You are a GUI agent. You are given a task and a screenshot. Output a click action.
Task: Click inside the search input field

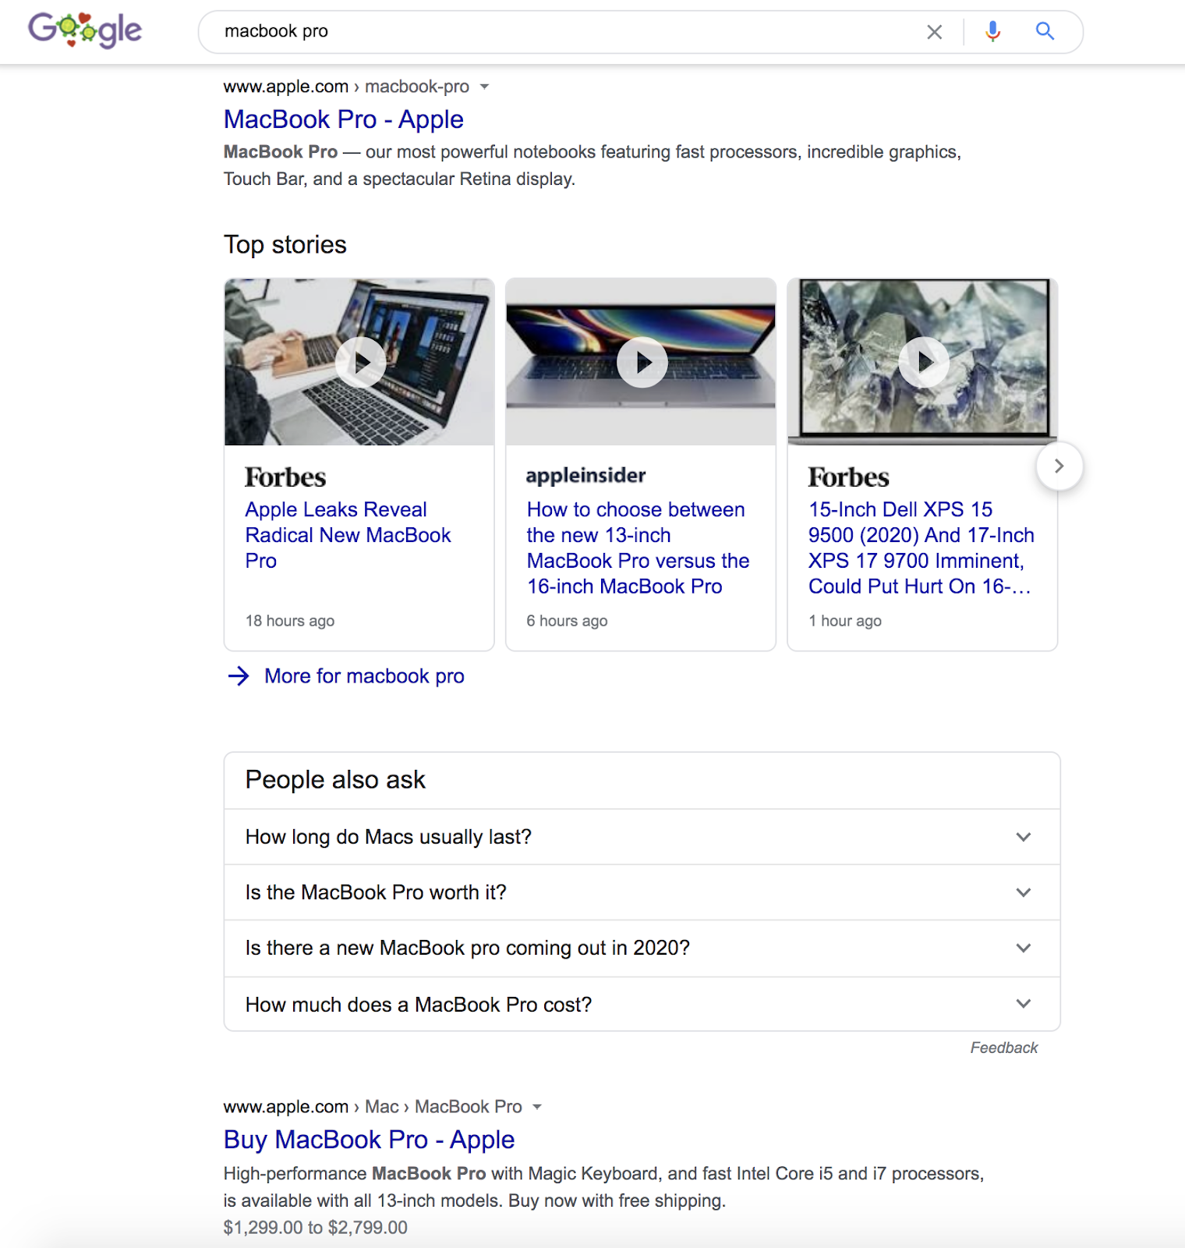tap(546, 32)
